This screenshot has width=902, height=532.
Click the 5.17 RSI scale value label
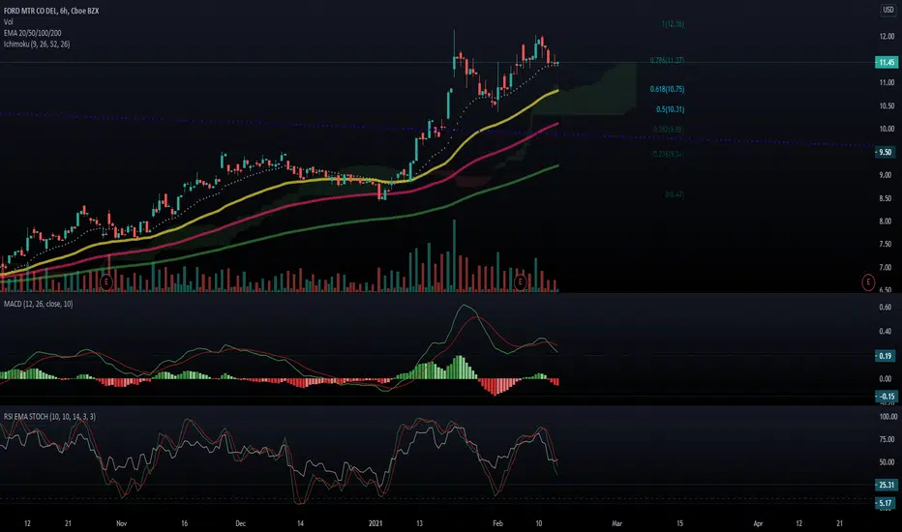[x=887, y=503]
